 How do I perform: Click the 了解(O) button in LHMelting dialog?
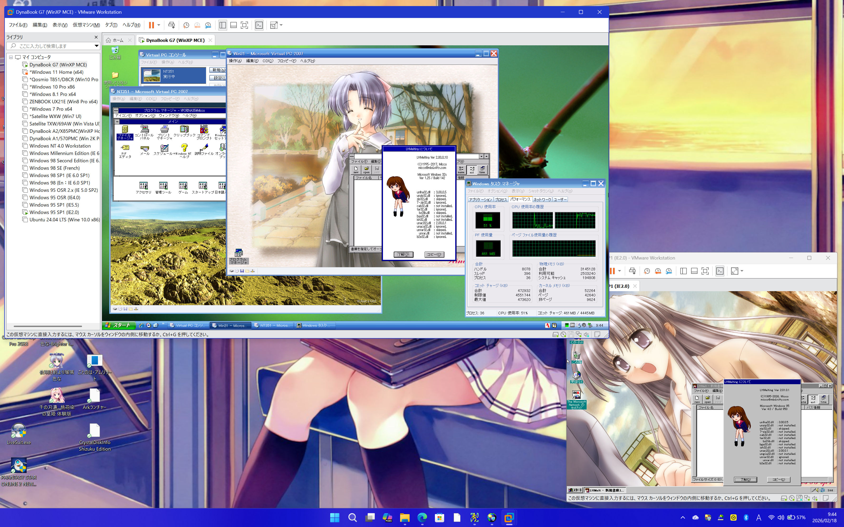coord(404,255)
